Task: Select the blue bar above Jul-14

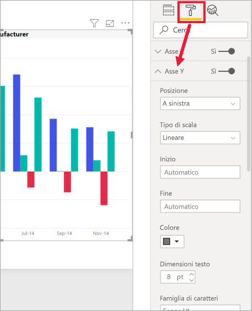Action: (17, 123)
